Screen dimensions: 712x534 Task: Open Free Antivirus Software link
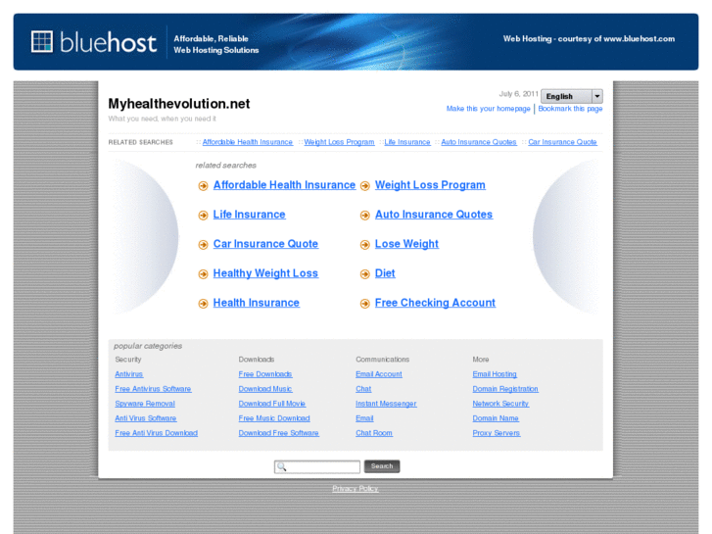153,389
